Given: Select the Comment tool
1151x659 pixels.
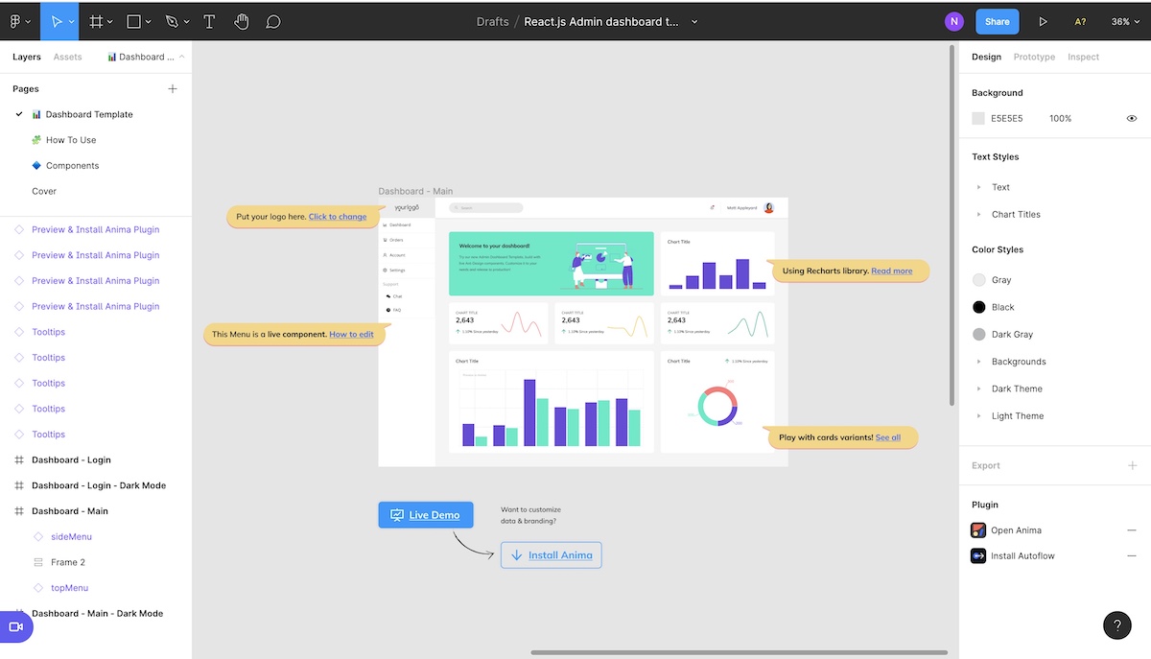Looking at the screenshot, I should click(273, 21).
